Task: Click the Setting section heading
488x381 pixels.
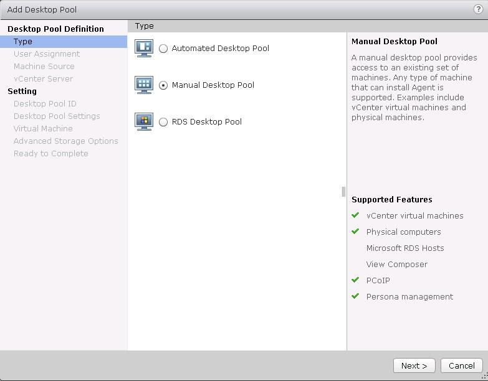Action: coord(22,91)
